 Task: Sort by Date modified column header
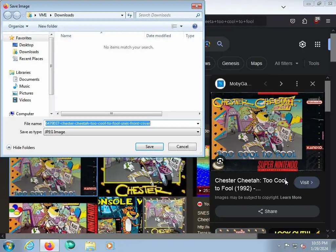(x=158, y=35)
